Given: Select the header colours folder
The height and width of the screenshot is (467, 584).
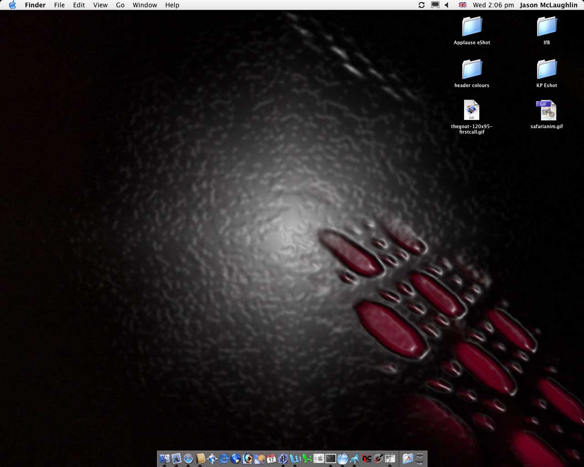Looking at the screenshot, I should [472, 73].
